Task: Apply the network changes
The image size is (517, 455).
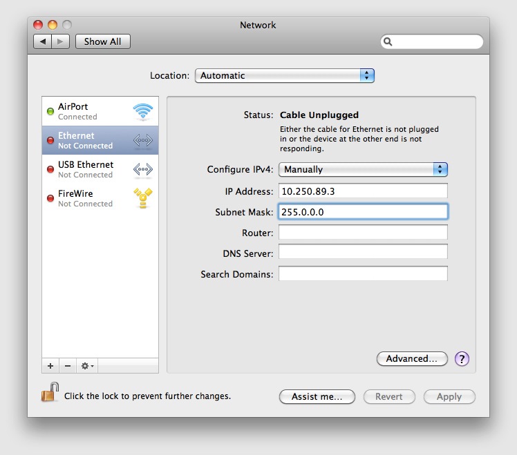Action: 449,396
